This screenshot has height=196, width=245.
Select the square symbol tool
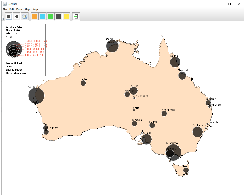9,16
